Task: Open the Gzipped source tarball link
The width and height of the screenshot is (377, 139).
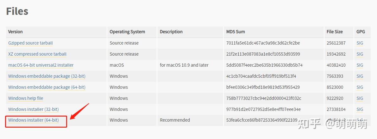Action: [30, 43]
